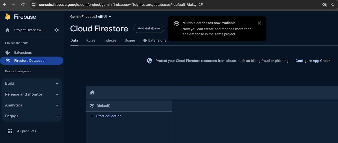Dismiss the Multiple databases notification
This screenshot has height=143, width=338.
click(259, 23)
